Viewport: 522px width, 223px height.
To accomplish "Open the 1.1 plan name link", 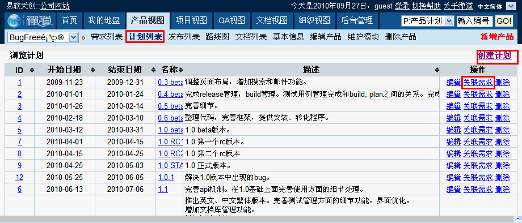I will 163,189.
